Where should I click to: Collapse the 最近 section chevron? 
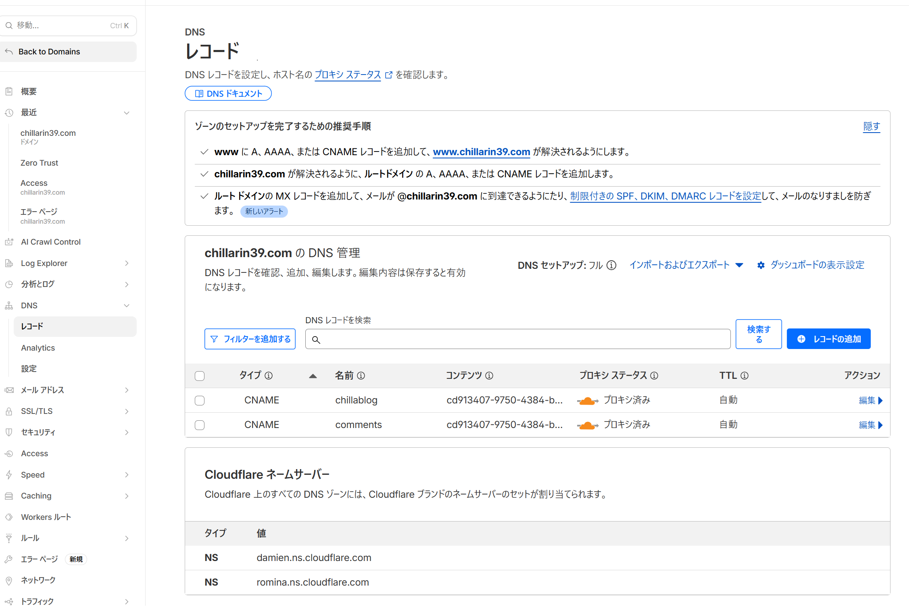(127, 113)
